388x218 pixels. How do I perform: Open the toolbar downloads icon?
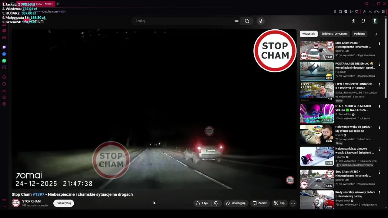point(370,12)
